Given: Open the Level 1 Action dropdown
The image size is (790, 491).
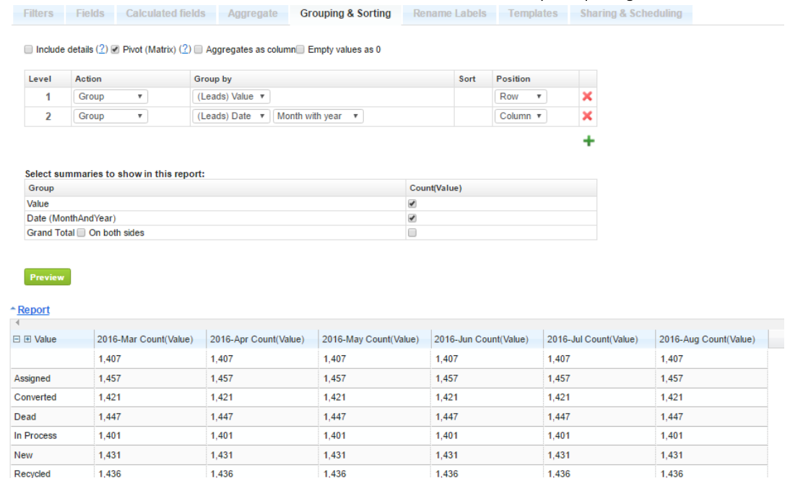Looking at the screenshot, I should pos(110,97).
